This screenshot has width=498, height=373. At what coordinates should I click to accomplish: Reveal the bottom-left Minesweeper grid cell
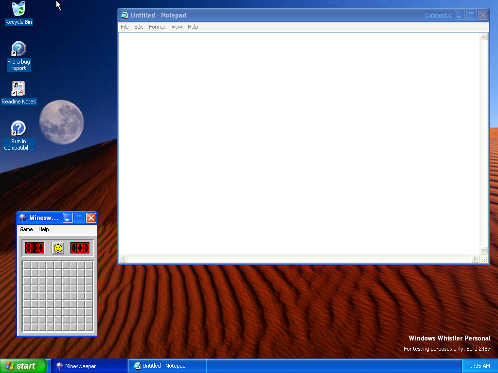[27, 327]
